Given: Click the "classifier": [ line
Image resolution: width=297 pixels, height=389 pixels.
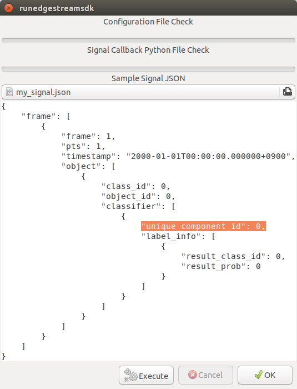Looking at the screenshot, I should tap(138, 206).
